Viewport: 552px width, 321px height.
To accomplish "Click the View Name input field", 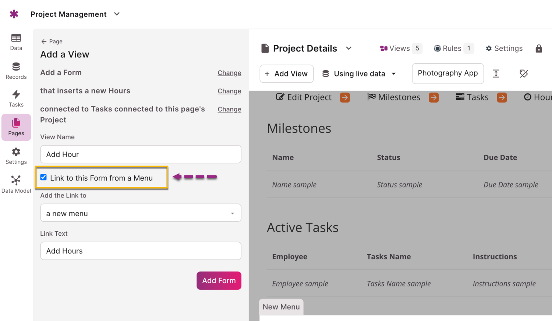I will click(141, 154).
